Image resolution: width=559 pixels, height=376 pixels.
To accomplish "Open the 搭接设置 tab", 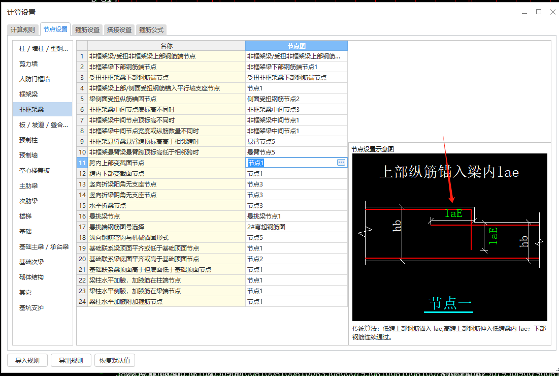I will coord(119,29).
